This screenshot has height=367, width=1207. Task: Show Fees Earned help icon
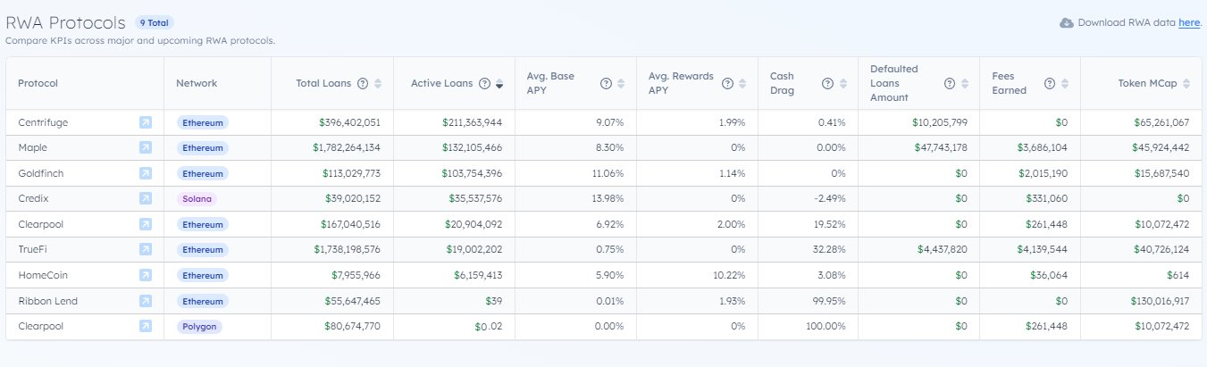tap(1050, 83)
